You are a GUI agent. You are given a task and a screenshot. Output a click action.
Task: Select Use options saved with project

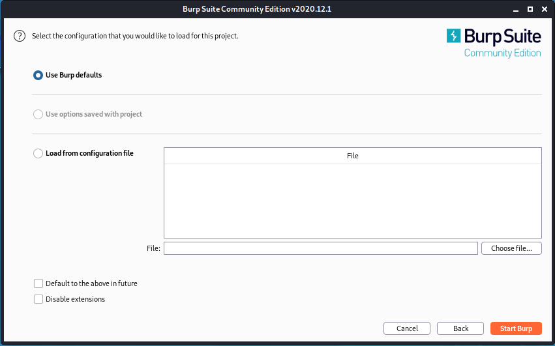(38, 114)
